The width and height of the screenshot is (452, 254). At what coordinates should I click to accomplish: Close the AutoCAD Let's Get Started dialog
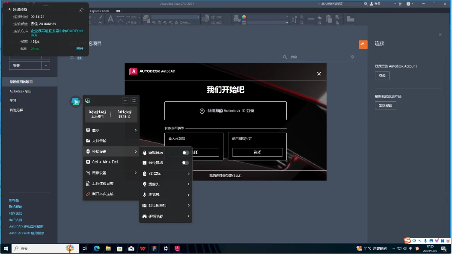click(x=319, y=74)
